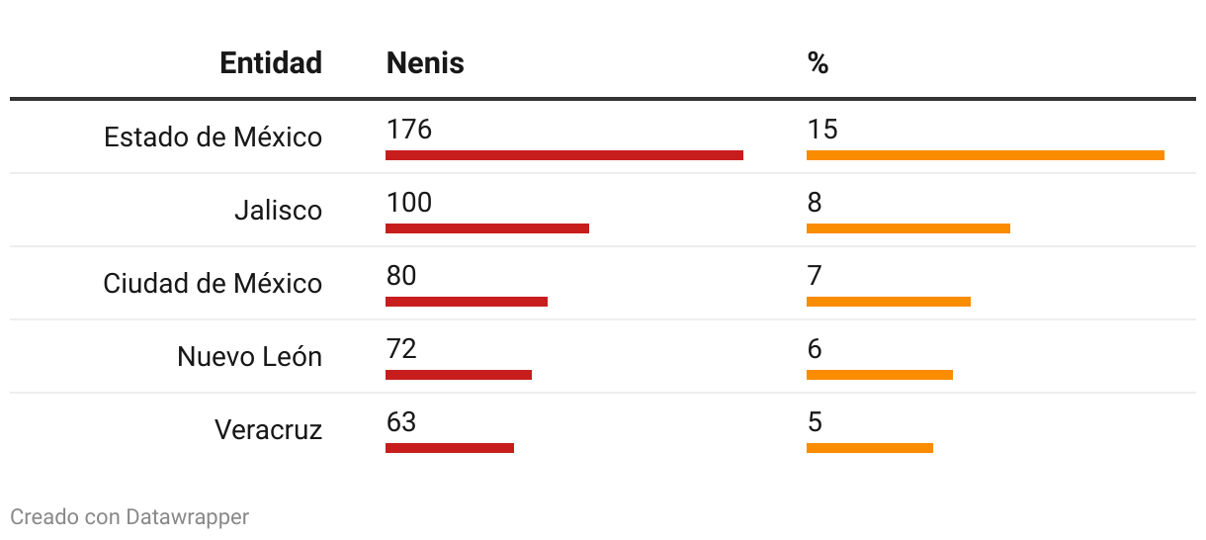Click the value 100 for Jalisco
The height and width of the screenshot is (540, 1206).
pyautogui.click(x=409, y=203)
